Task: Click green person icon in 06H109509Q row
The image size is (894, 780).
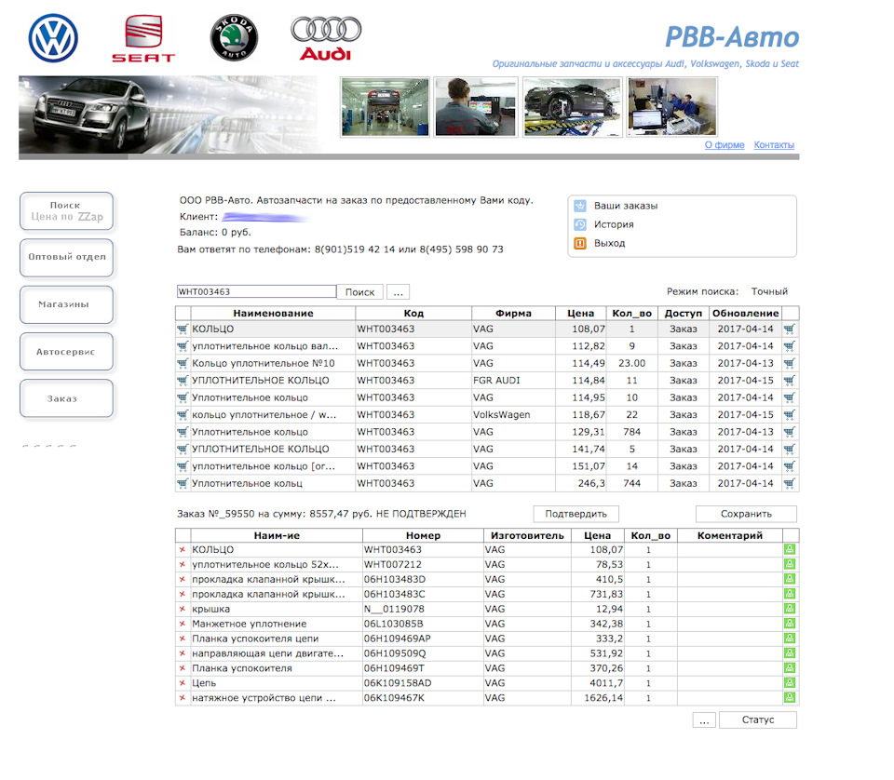Action: click(790, 653)
